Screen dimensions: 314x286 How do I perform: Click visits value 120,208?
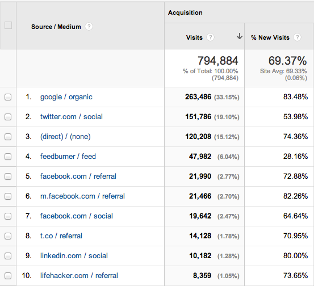(x=198, y=137)
